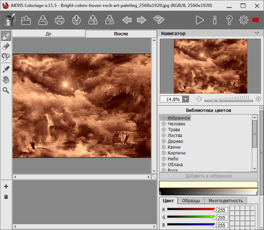Collapse the Навигатор panel arrow

tap(257, 33)
